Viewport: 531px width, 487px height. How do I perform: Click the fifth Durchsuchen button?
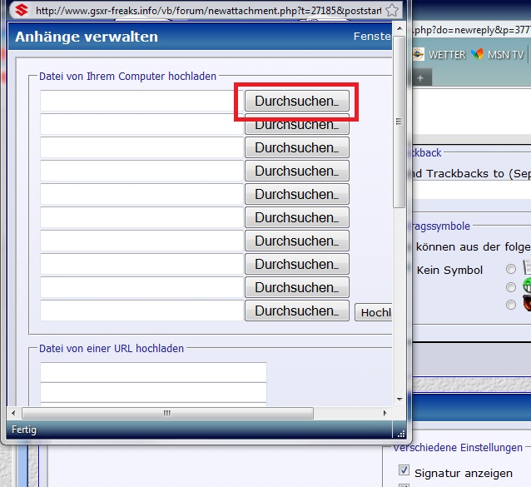click(x=296, y=194)
